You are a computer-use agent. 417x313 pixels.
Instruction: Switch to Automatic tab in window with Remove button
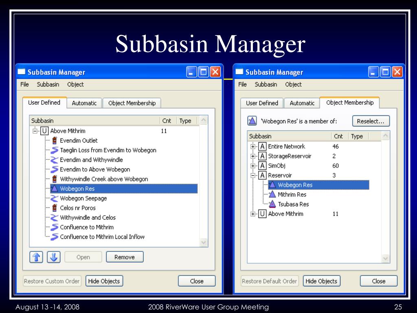coord(84,103)
